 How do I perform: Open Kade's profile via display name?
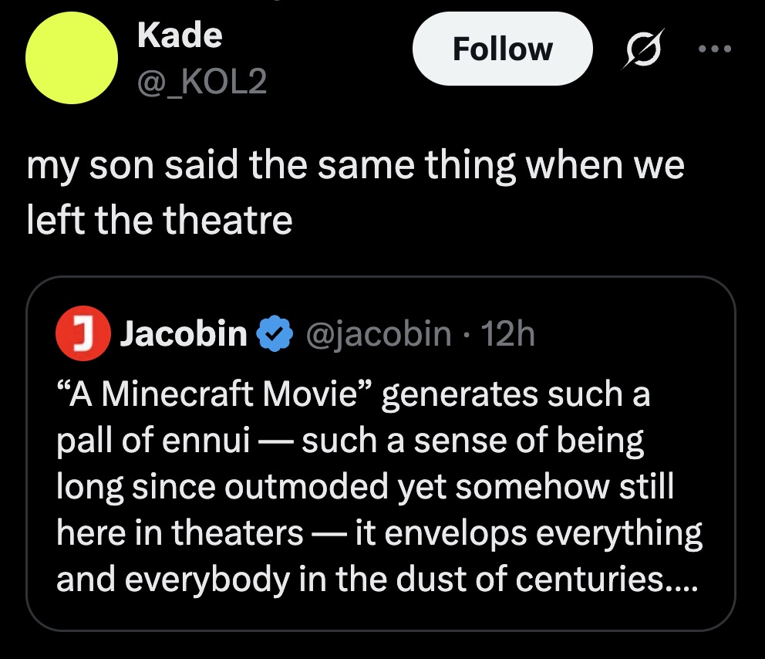point(180,35)
